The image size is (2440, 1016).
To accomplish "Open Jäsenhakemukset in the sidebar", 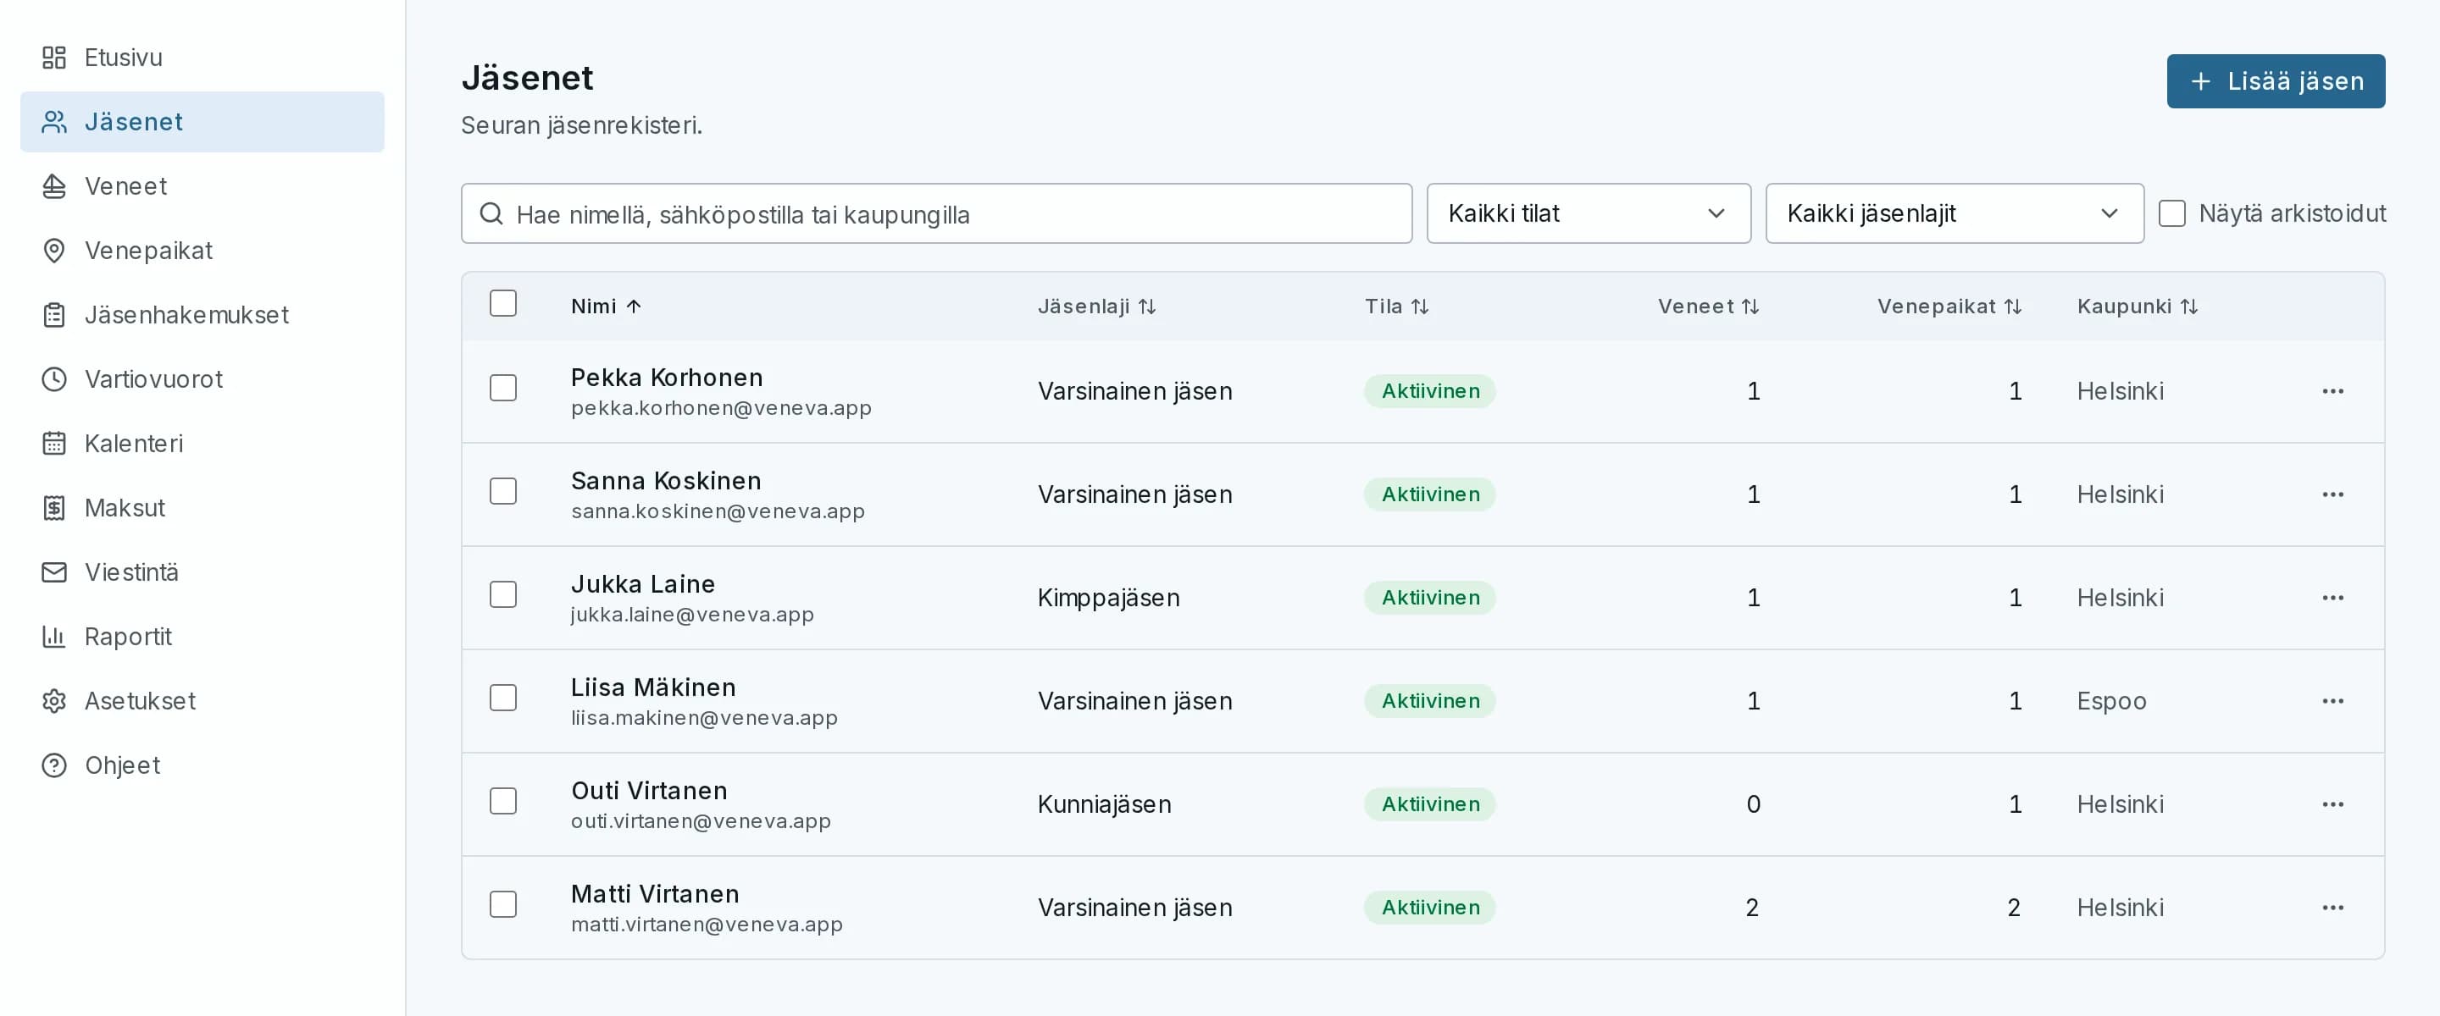I will [x=202, y=315].
